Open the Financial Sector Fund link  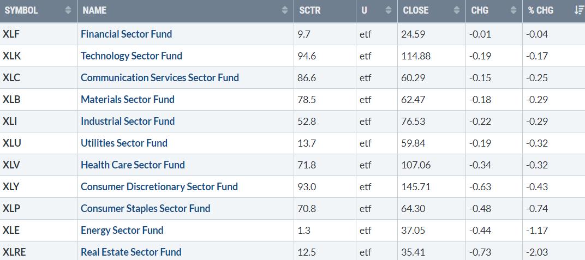[x=126, y=34]
